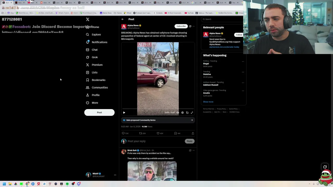Click the reply icon showing 7.2K
The image size is (333, 187).
(123, 133)
